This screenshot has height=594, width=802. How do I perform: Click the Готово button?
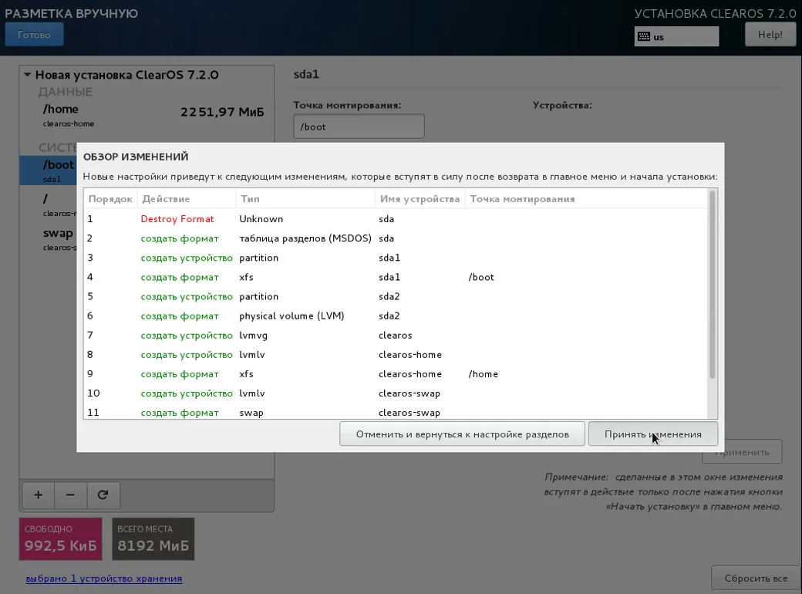34,34
